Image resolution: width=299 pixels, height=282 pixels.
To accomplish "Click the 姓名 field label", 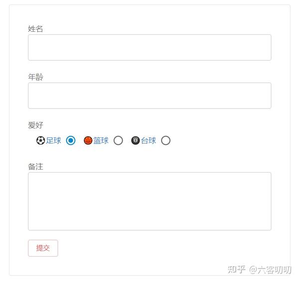I will pyautogui.click(x=35, y=29).
